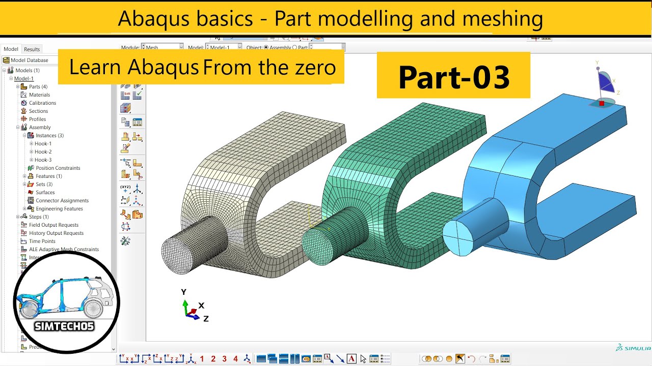Select Surfaces in the model tree
Viewport: 652px width, 366px height.
tap(45, 192)
